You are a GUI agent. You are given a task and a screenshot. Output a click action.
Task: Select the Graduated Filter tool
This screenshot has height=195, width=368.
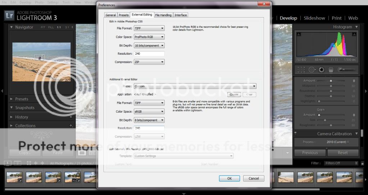coord(331,70)
